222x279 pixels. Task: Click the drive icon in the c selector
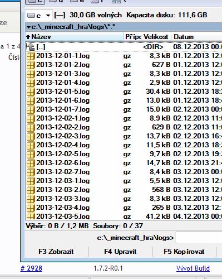point(31,16)
